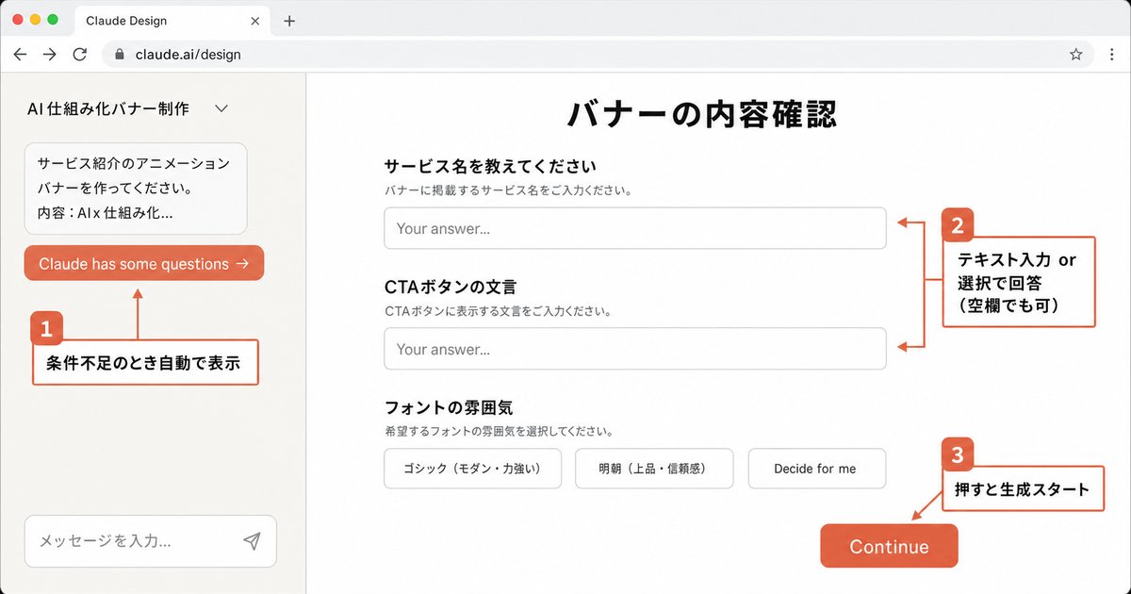Click the サービス名を教えてください label

click(x=490, y=167)
